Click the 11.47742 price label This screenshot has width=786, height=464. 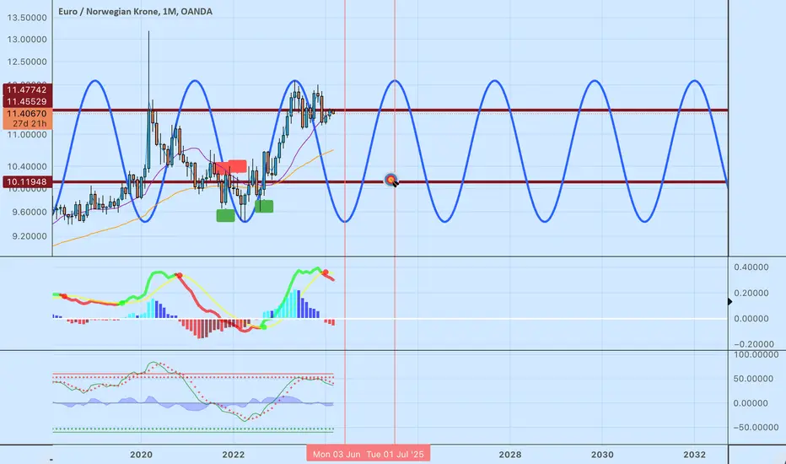[27, 89]
